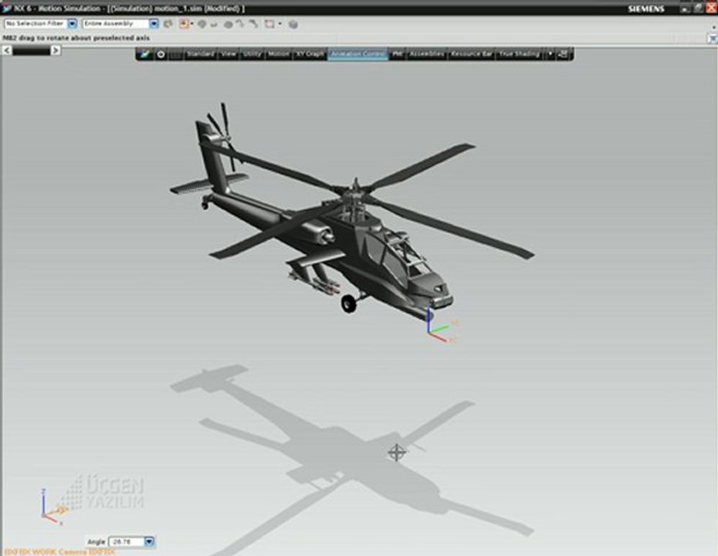Open the True Shading tab
Image resolution: width=718 pixels, height=556 pixels.
[x=520, y=54]
